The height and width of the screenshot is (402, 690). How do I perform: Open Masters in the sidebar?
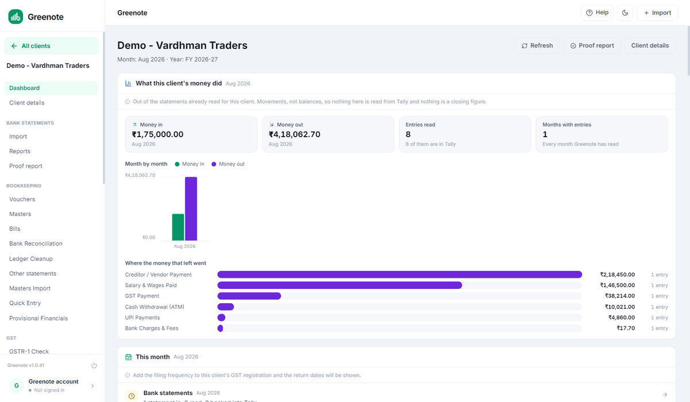[52, 214]
